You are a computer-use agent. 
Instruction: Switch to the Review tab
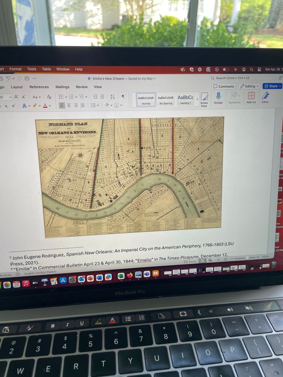point(82,87)
